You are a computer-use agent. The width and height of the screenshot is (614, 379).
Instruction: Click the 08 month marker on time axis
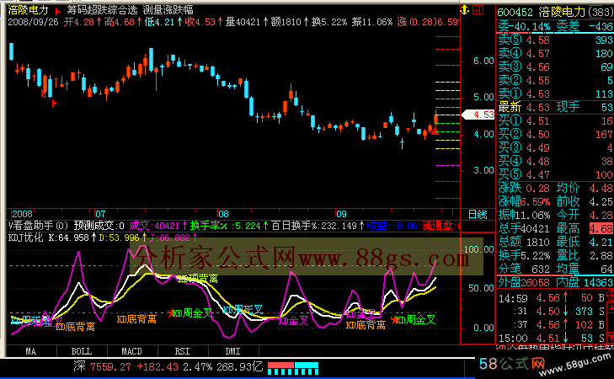tap(223, 214)
